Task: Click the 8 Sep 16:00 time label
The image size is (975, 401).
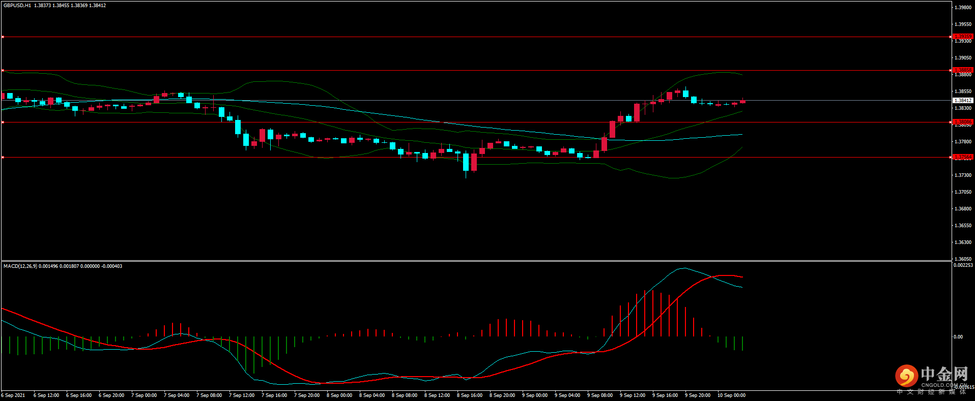Action: (470, 395)
